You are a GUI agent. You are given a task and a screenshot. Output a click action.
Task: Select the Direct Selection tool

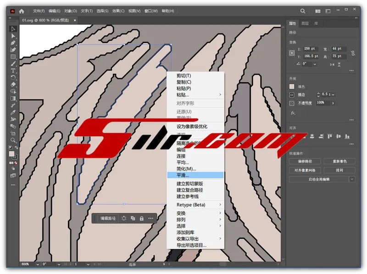(13, 36)
